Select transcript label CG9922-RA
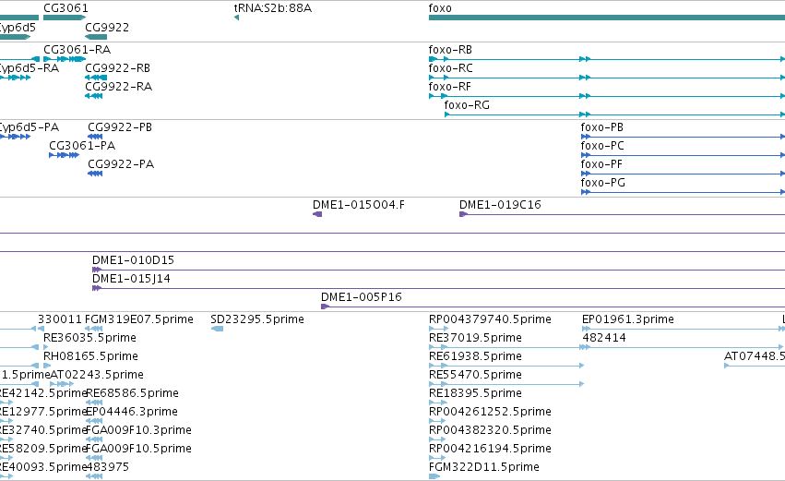 pyautogui.click(x=119, y=87)
